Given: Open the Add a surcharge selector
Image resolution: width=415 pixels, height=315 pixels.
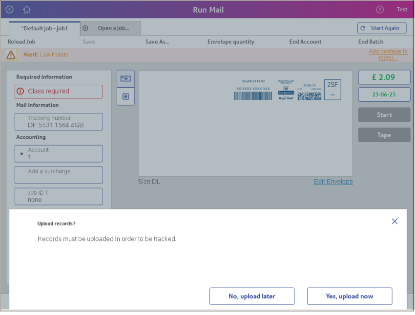Looking at the screenshot, I should 59,175.
